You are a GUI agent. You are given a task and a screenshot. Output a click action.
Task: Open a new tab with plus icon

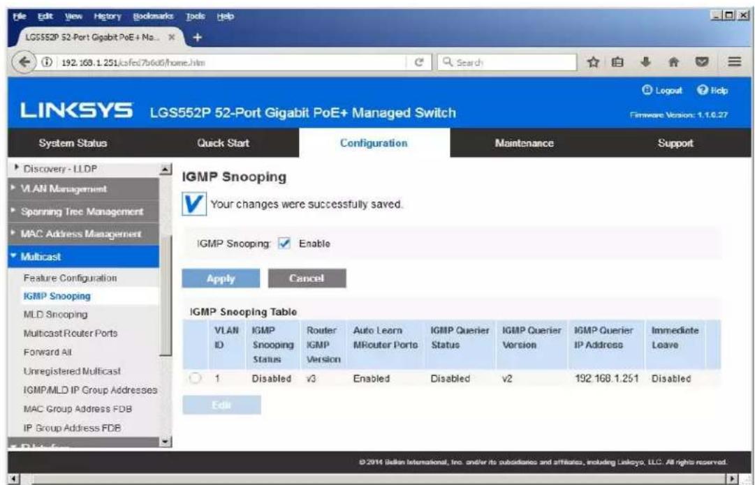tap(198, 37)
